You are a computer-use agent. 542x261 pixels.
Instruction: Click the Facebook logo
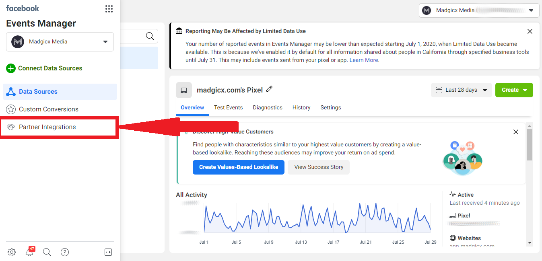point(23,8)
